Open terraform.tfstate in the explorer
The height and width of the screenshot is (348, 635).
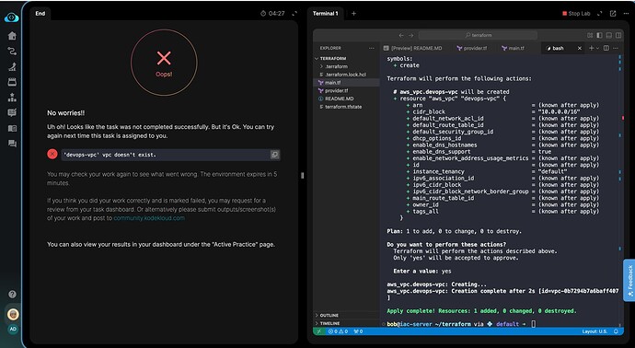[x=347, y=107]
